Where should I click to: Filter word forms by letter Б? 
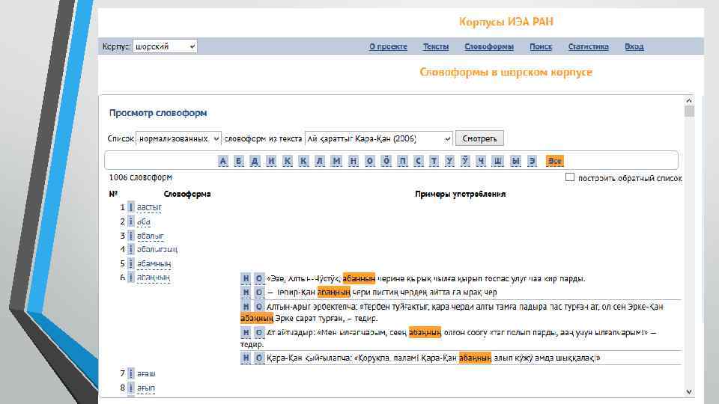click(x=239, y=161)
